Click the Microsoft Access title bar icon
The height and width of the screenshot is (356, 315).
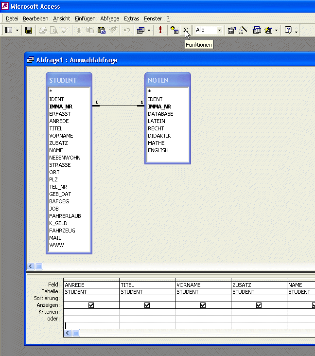pos(4,6)
